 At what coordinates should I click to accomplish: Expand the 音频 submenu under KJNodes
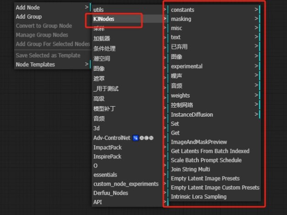coord(215,86)
